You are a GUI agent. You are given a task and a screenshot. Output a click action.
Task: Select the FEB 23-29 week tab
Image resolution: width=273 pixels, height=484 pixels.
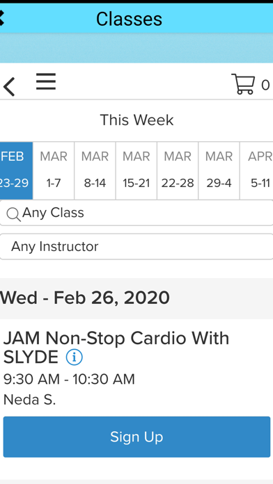[x=16, y=170]
